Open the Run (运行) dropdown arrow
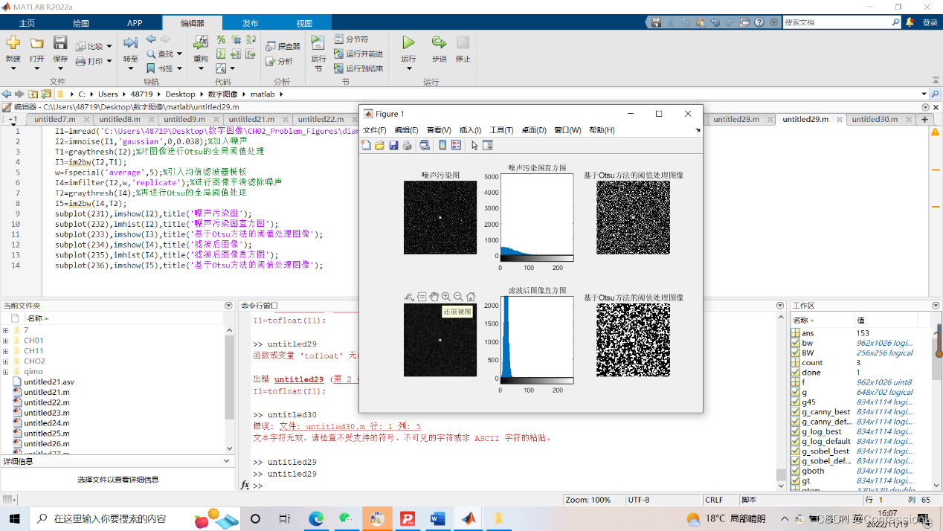 (x=408, y=68)
